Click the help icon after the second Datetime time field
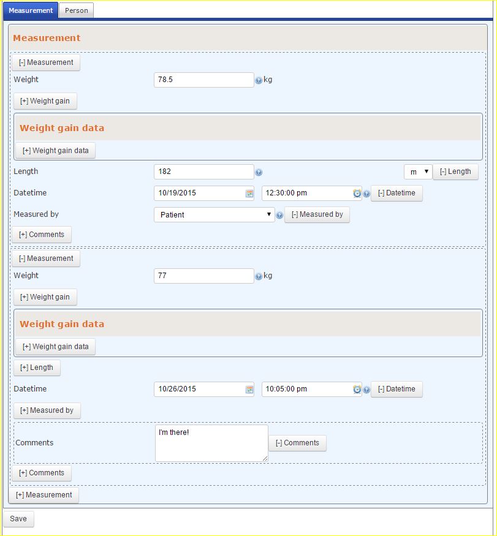This screenshot has height=536, width=497. (366, 390)
